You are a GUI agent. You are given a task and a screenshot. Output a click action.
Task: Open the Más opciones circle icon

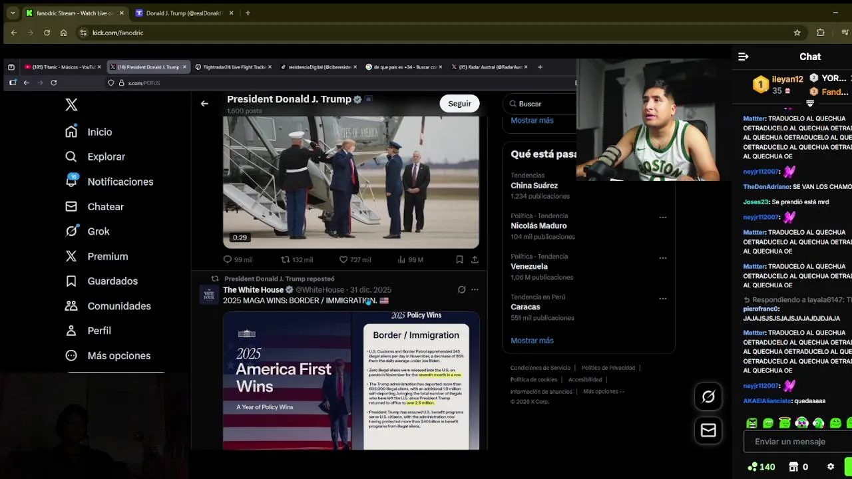(x=71, y=355)
